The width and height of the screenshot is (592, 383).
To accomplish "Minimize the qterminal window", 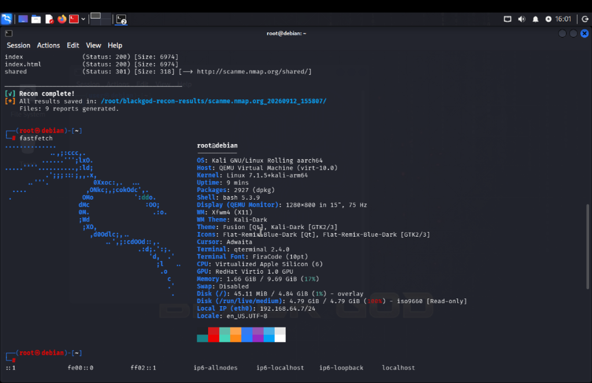I will [x=562, y=33].
